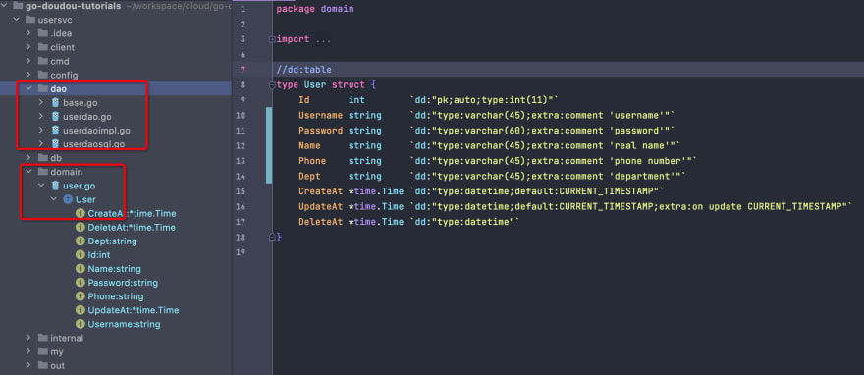Click the base.go gopher file icon

point(55,102)
